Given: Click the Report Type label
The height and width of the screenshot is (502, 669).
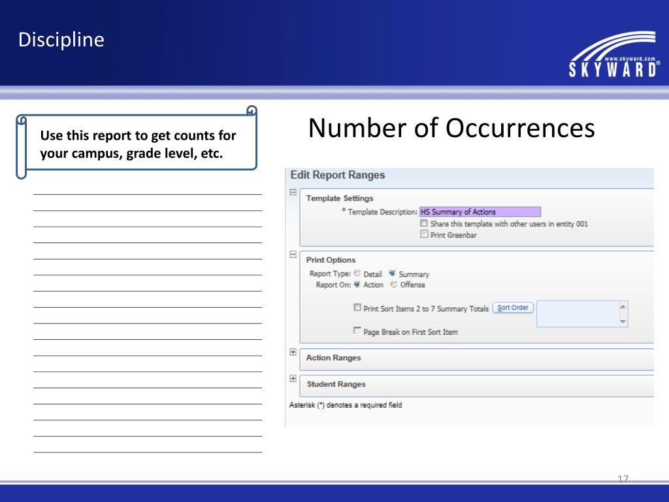Looking at the screenshot, I should [330, 274].
